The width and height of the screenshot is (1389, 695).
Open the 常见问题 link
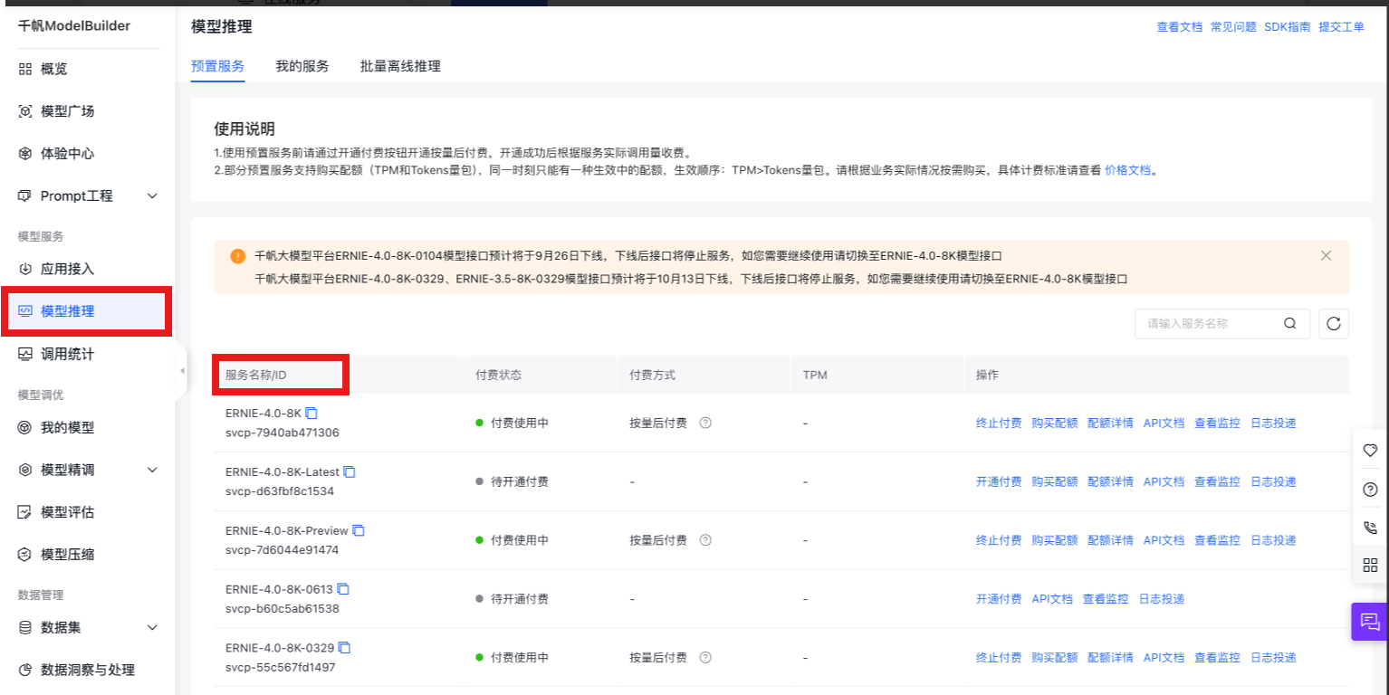tap(1233, 27)
